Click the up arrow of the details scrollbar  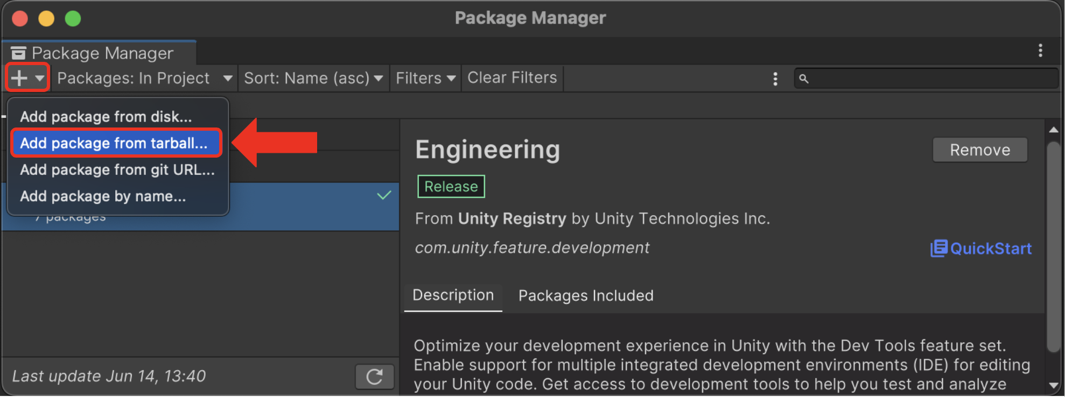tap(1054, 130)
